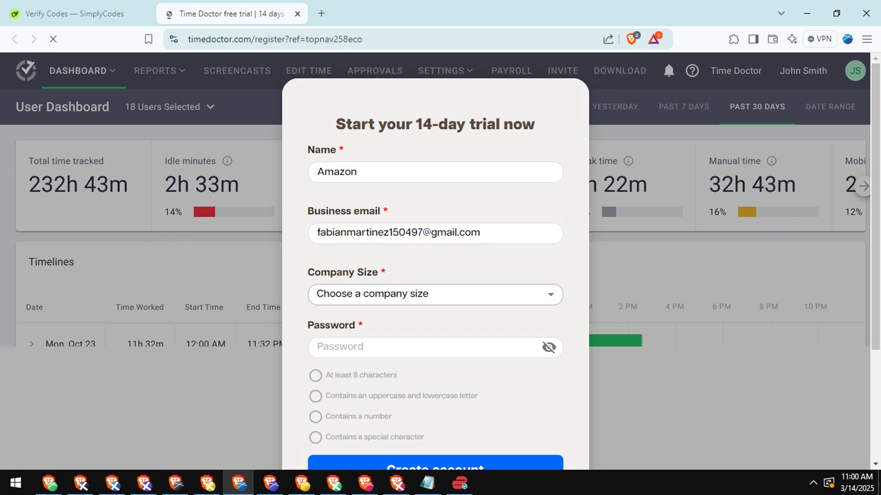
Task: Toggle password visibility eye icon
Action: [x=549, y=347]
